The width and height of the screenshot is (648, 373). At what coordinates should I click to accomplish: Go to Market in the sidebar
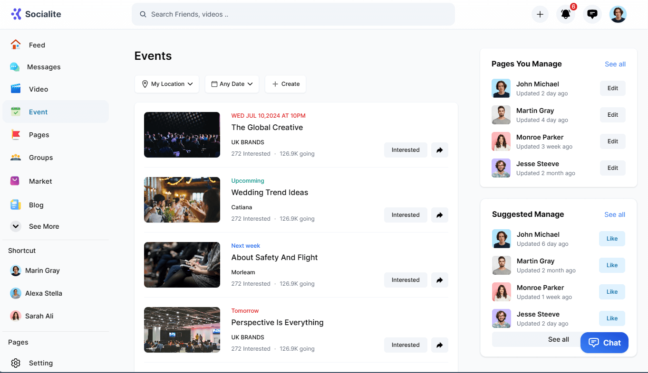click(x=40, y=181)
